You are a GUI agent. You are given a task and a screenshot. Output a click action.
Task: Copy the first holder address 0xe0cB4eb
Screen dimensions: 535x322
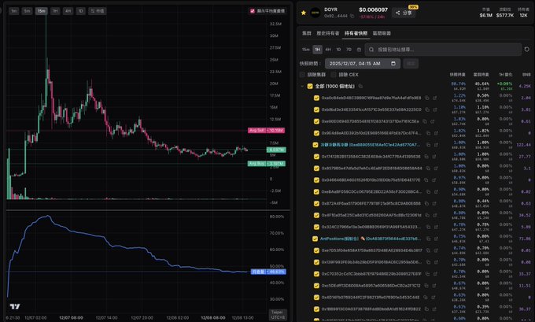coord(426,98)
